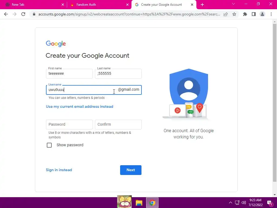Open the network tray icon

[237, 203]
